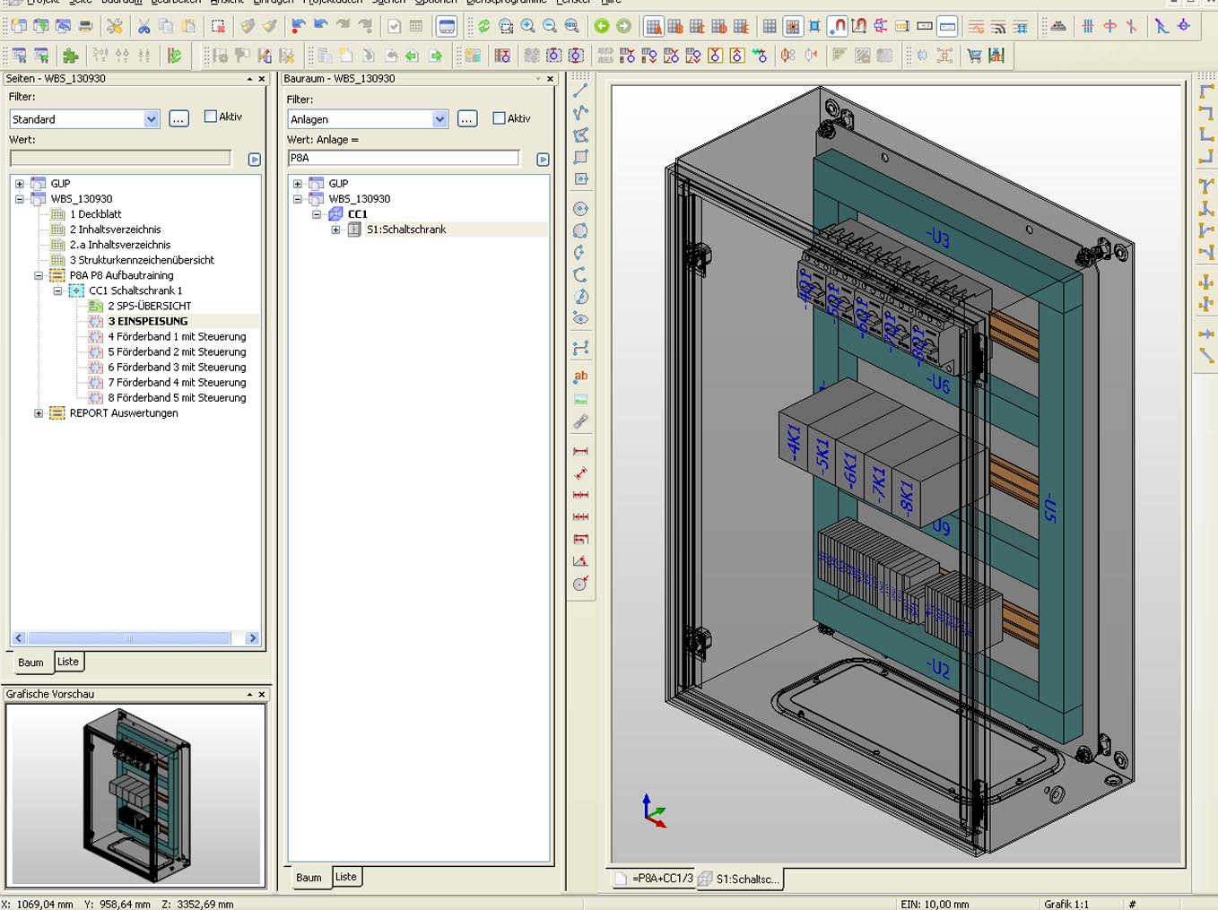Viewport: 1218px width, 910px height.
Task: Expand S1:Schaltschrank node in Bauraum tree
Action: pyautogui.click(x=335, y=230)
